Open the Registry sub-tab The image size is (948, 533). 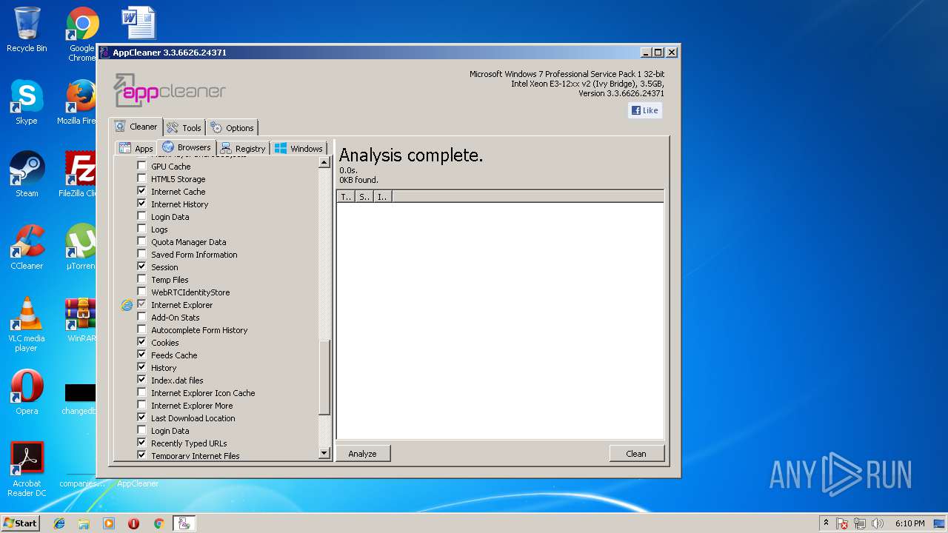pos(243,149)
